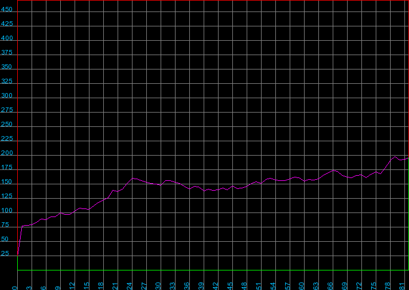Click the 45 horizontal axis label
The image size is (409, 290).
230,286
